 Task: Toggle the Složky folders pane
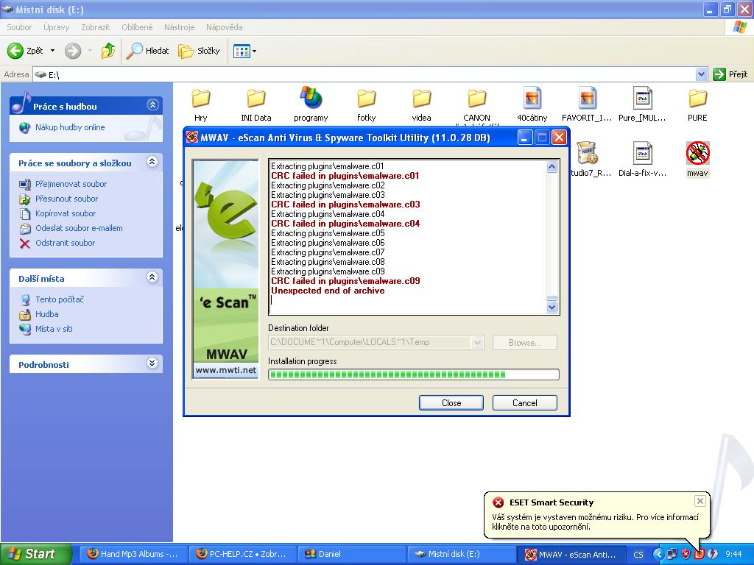[199, 51]
